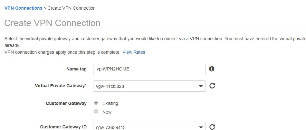Click the Name tag field label
Viewport: 306px width, 130px height.
[76, 69]
